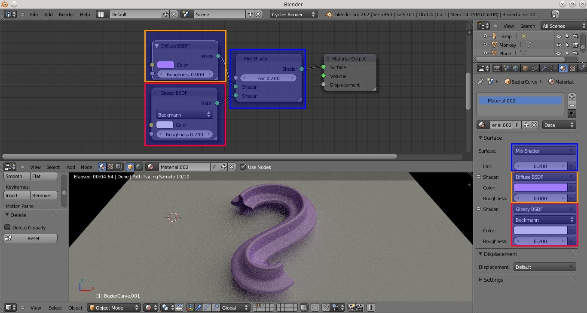Toggle Monkey renderability with the camera icon

(576, 45)
